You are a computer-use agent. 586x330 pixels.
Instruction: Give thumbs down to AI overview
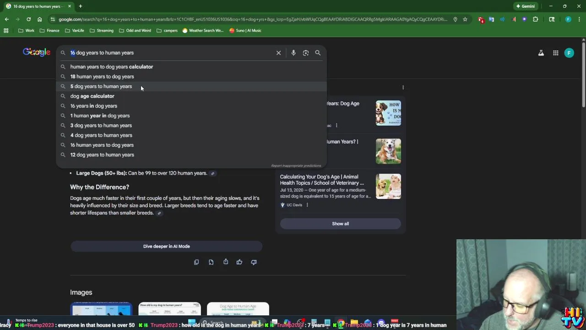click(254, 262)
